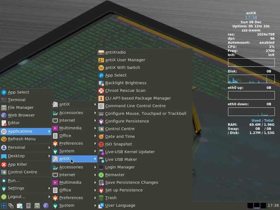Click the taskbar window list icon
The image size is (280, 210).
click(x=11, y=206)
